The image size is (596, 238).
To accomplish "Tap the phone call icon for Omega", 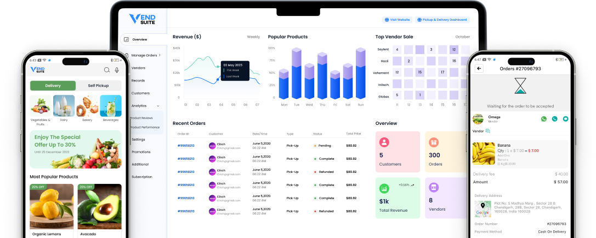I will [x=555, y=119].
